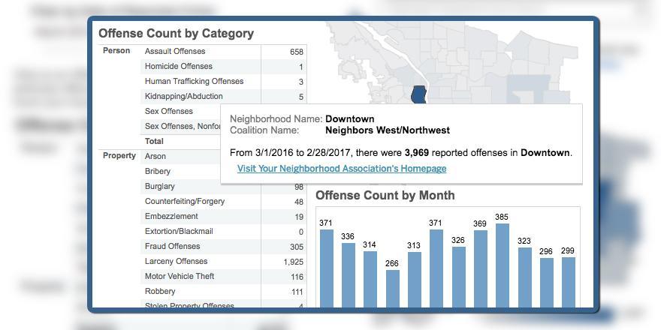The width and height of the screenshot is (661, 330).
Task: Click the bar labeled 313
Action: pyautogui.click(x=415, y=280)
